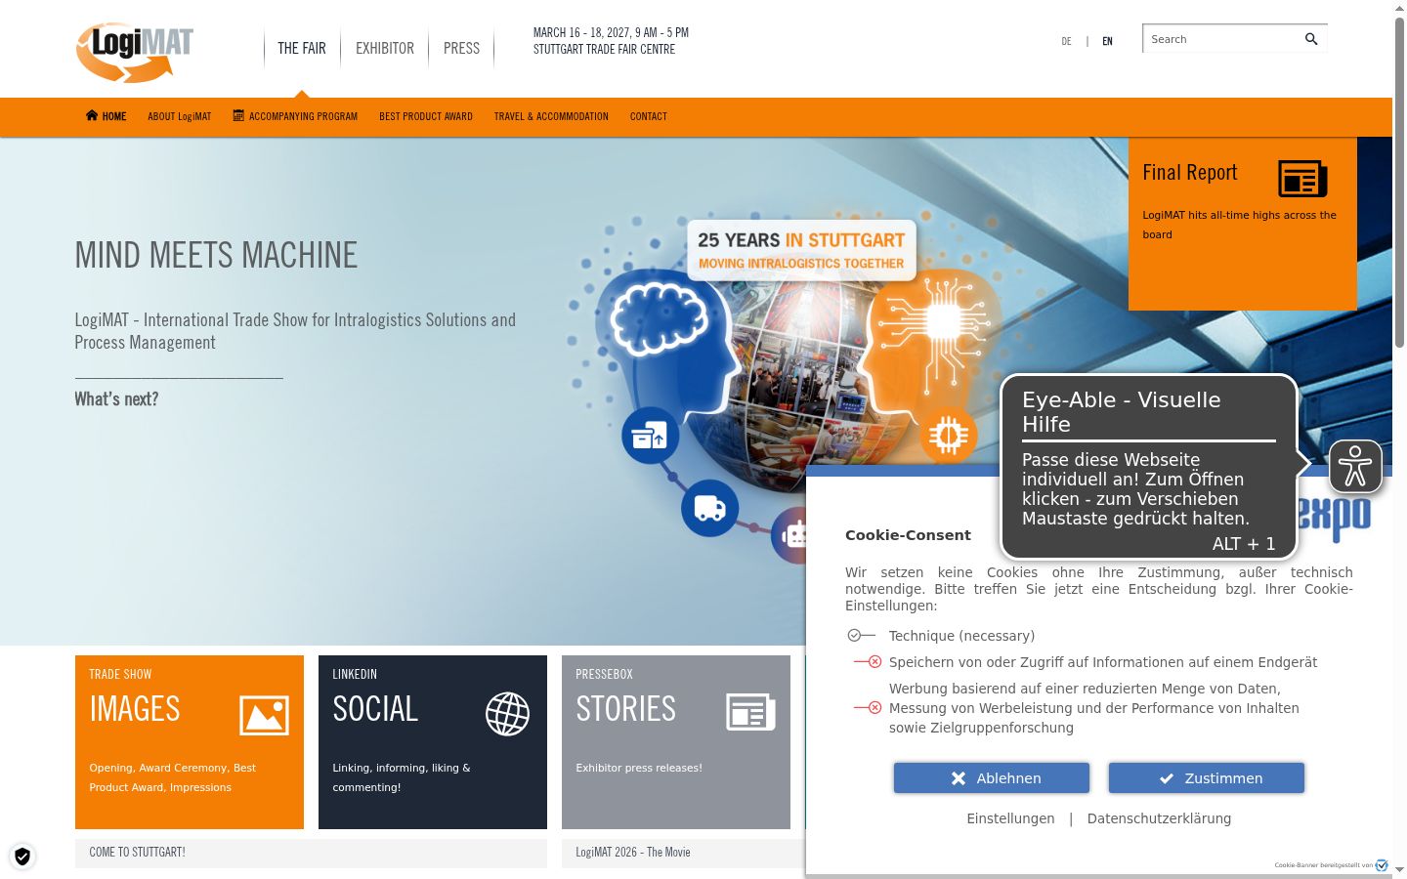Switch language to DE
The height and width of the screenshot is (879, 1407).
[x=1067, y=41]
